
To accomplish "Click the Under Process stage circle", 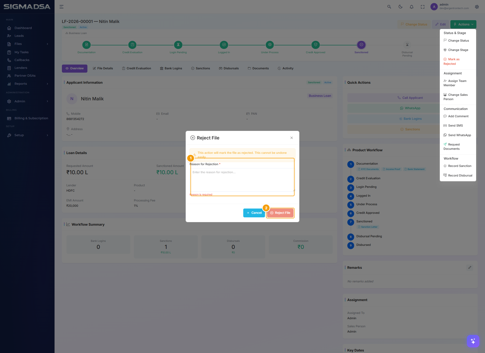I will (x=270, y=45).
